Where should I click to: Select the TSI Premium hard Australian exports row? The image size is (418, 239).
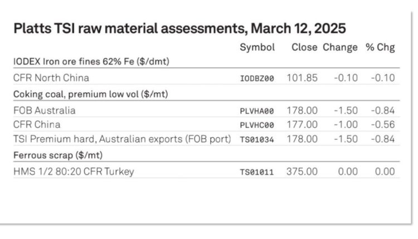(x=207, y=139)
